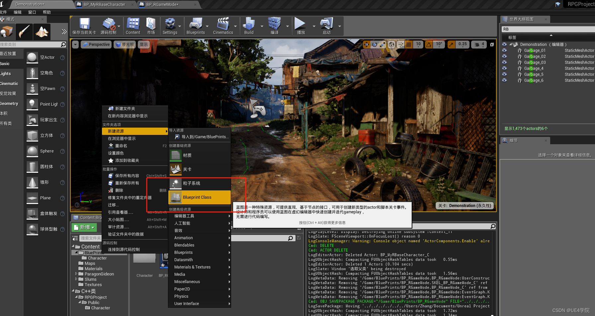Toggle grid snapping in the viewport toolbar
This screenshot has height=316, width=595.
click(408, 44)
